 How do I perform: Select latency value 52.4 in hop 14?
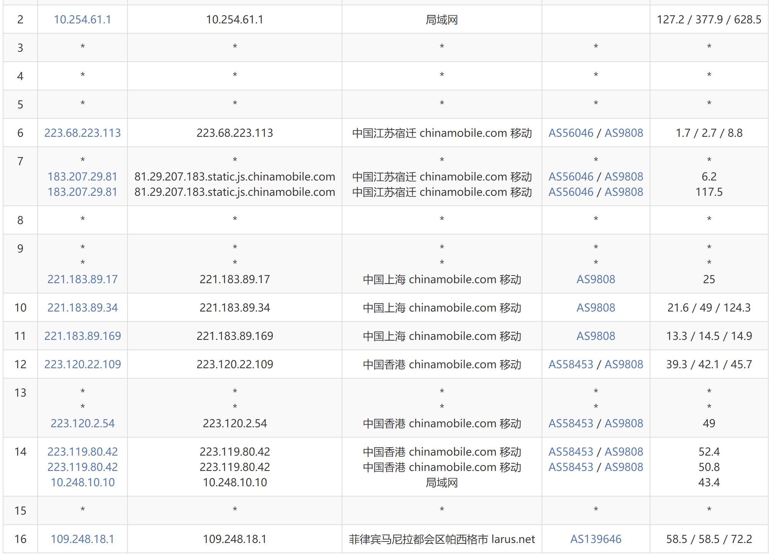click(x=709, y=452)
